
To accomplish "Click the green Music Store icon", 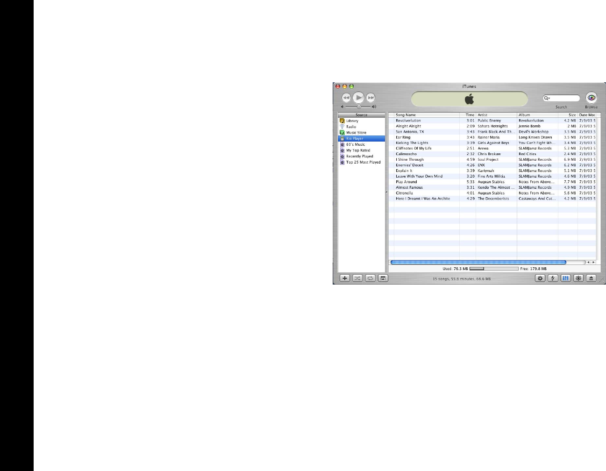I will 342,133.
